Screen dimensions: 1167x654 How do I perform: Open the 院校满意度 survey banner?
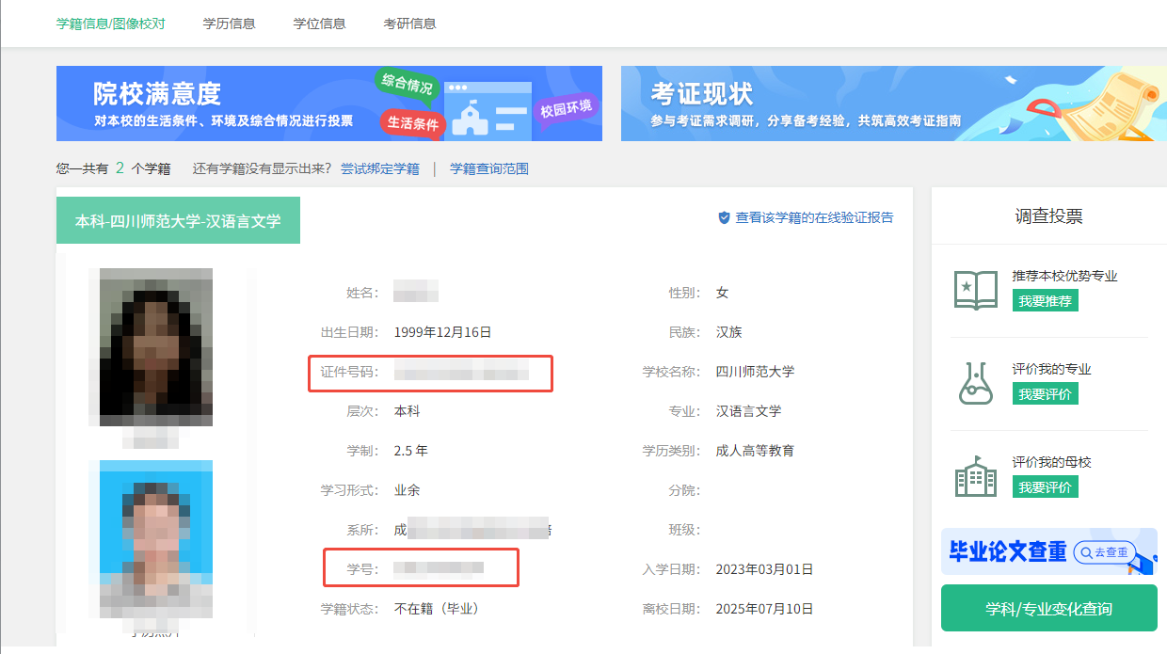pos(328,104)
